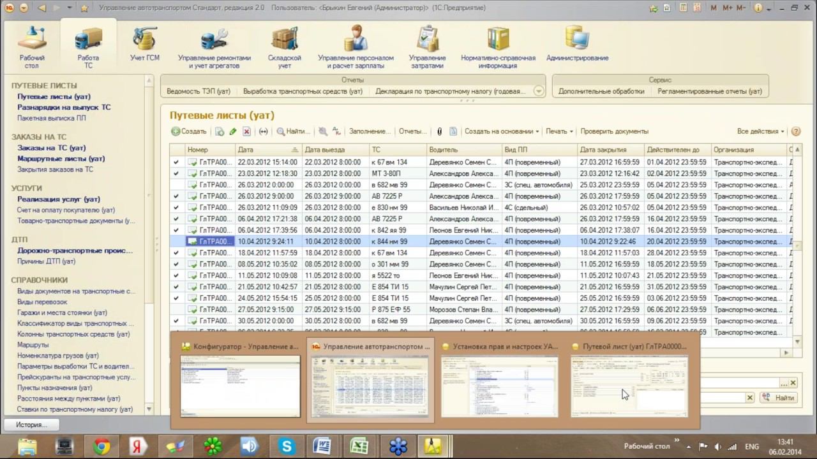Open the Рабочий стол section
817x459 pixels.
pos(31,48)
